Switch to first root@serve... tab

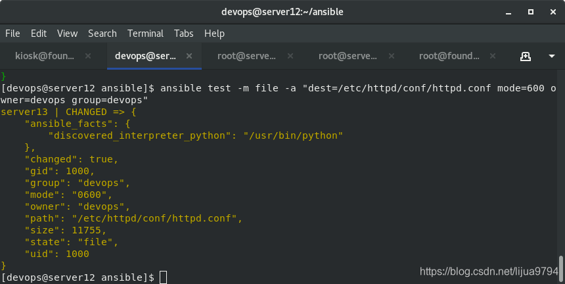coord(246,56)
